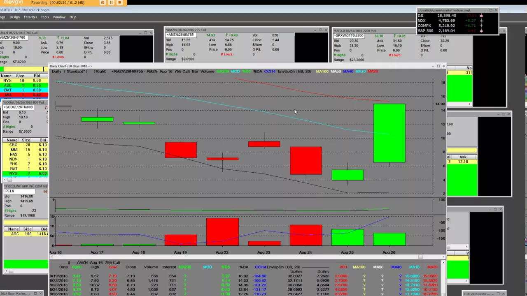Stop the Movavi screen recording

(x=119, y=2)
